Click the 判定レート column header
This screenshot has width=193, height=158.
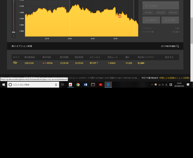[113, 57]
